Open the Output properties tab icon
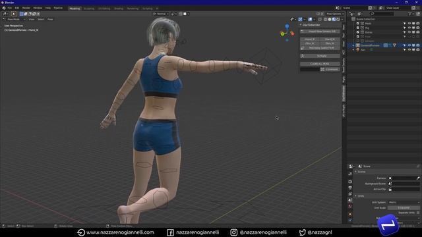Viewport: 422px width, 237px height. click(x=350, y=188)
